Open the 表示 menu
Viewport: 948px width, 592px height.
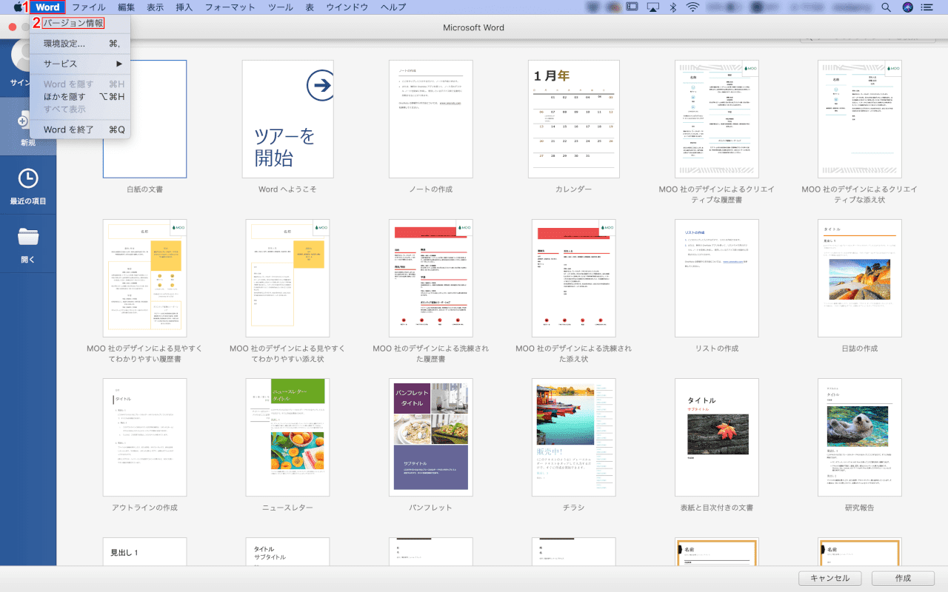[x=156, y=7]
